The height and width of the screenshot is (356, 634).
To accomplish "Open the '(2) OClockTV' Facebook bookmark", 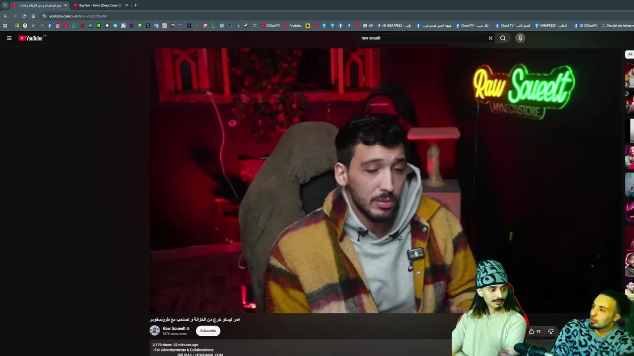I will tap(586, 26).
